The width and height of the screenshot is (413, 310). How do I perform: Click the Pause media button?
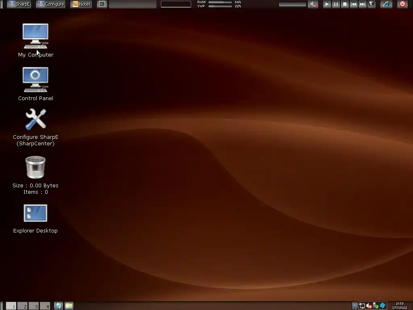pos(336,4)
